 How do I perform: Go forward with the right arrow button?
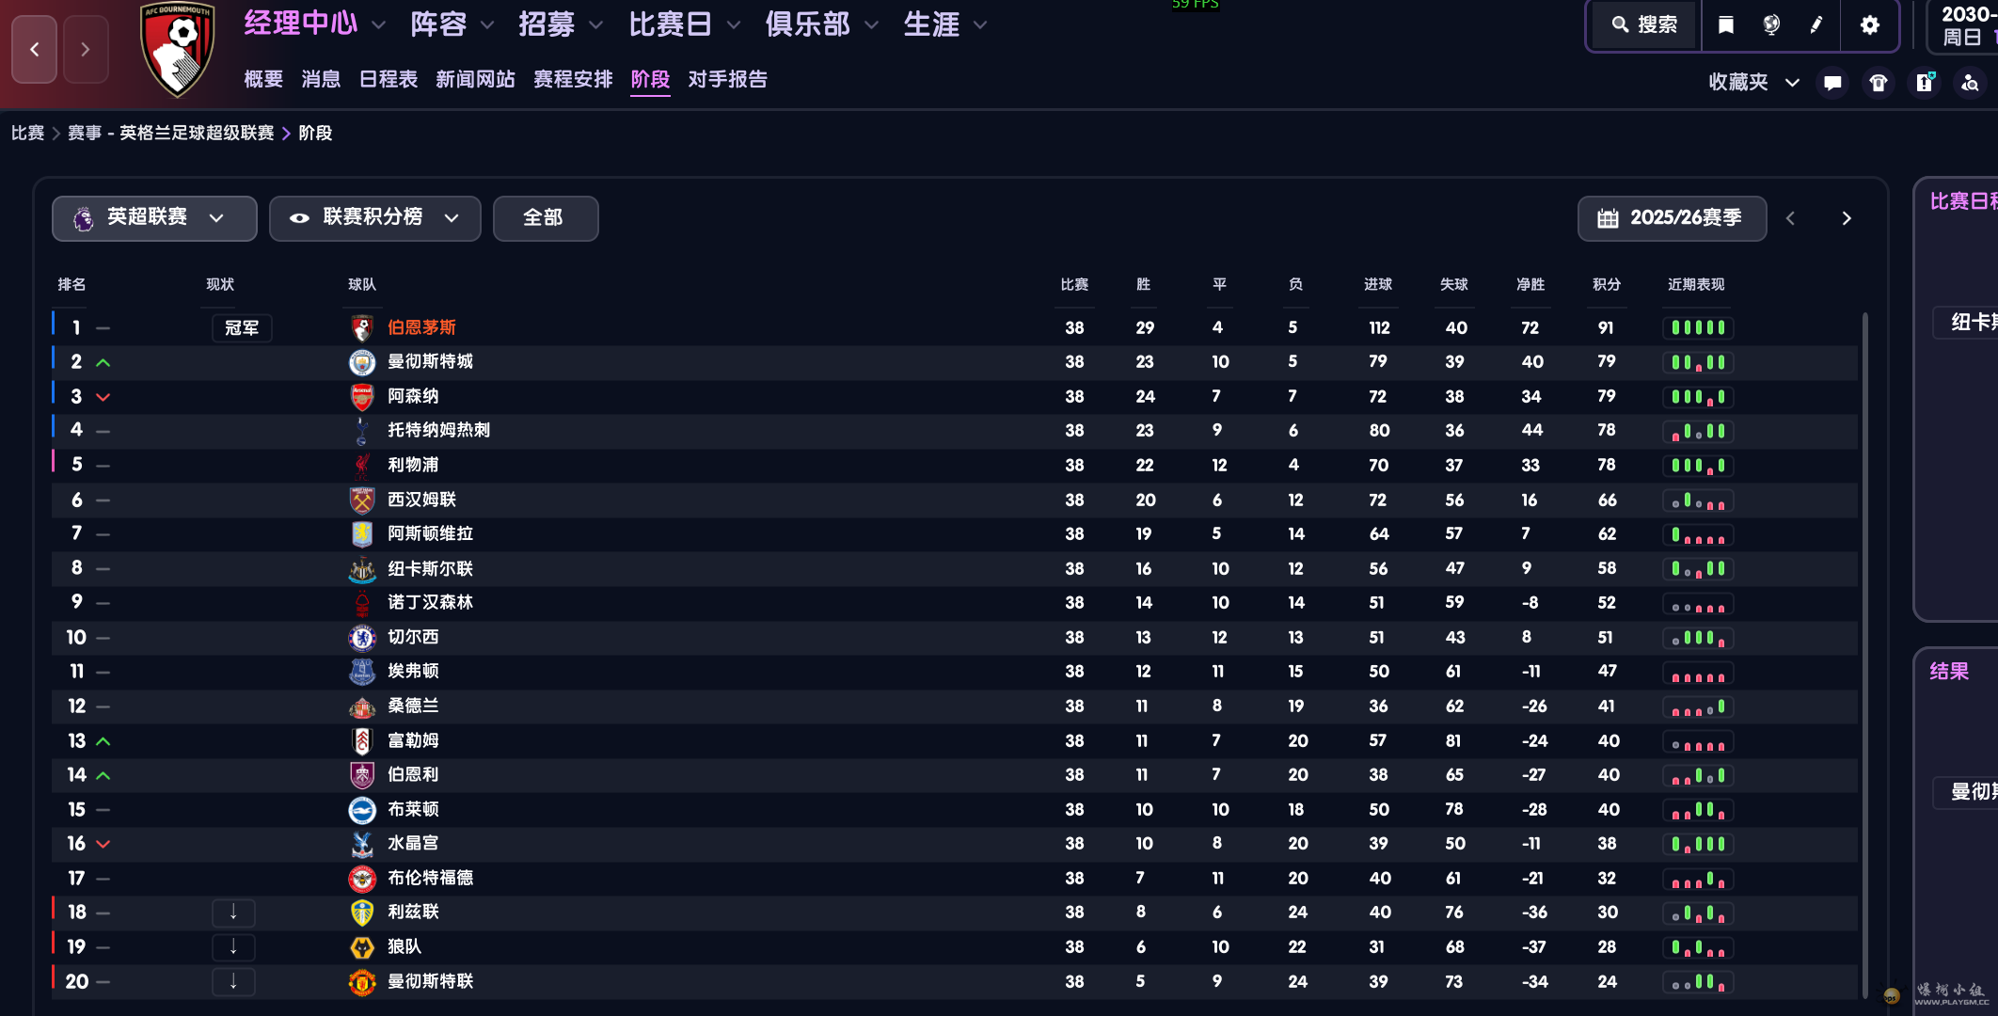click(x=86, y=49)
